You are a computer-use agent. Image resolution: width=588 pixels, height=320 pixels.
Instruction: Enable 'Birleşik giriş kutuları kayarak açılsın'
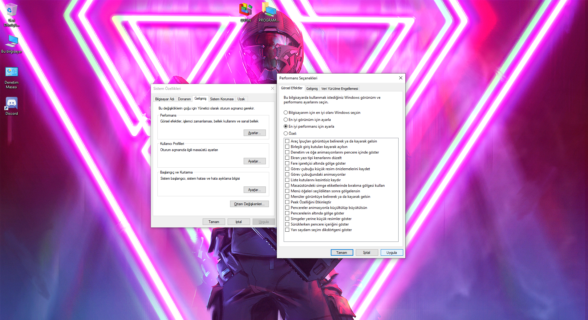pos(287,147)
